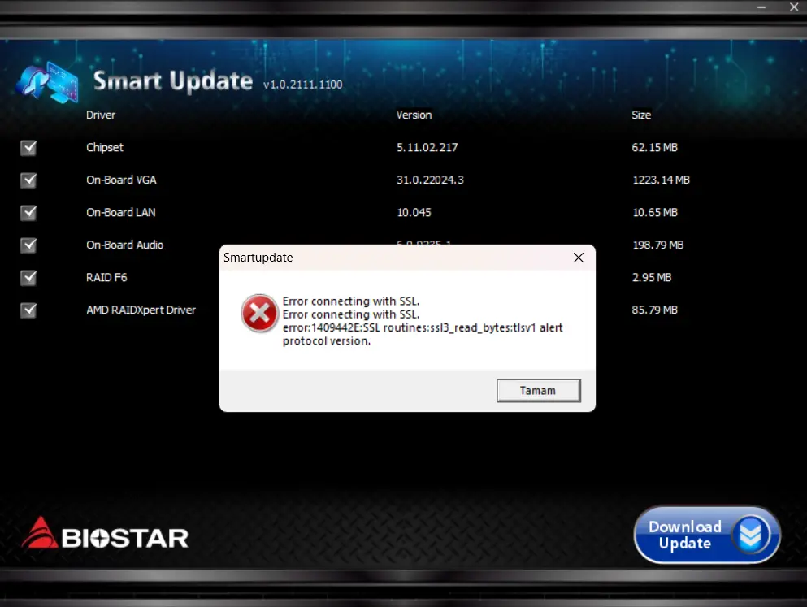Close the Smartupdate error dialog
Screen dimensions: 807x607
(x=579, y=258)
